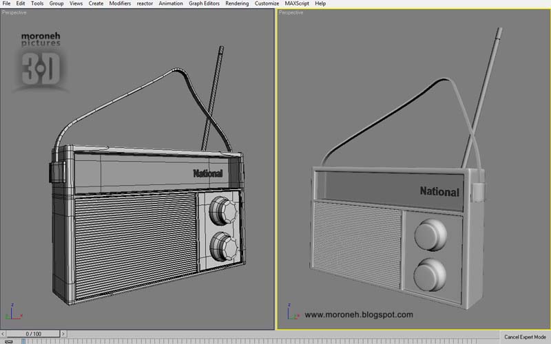Open the Views menu
551x344 pixels.
(x=76, y=3)
